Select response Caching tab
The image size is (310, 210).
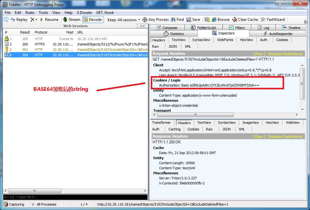coord(174,129)
